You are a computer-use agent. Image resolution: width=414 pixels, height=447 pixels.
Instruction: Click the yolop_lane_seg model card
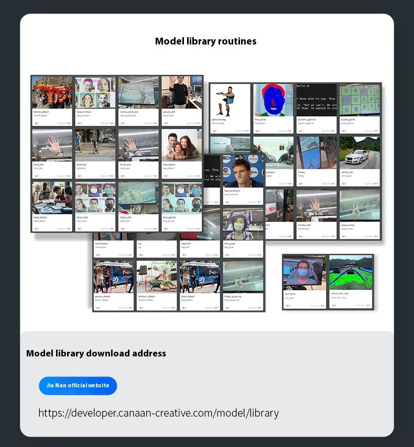point(351,272)
